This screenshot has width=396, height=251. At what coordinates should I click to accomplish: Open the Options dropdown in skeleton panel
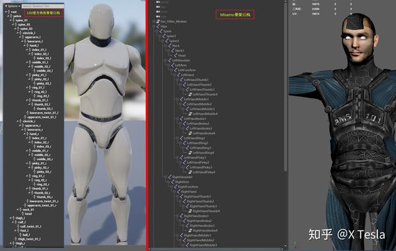(x=13, y=6)
